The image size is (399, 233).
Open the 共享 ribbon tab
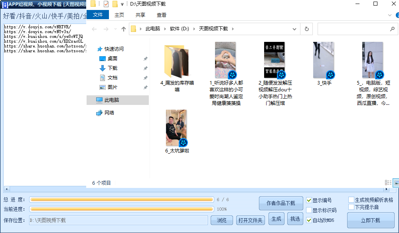tap(139, 15)
